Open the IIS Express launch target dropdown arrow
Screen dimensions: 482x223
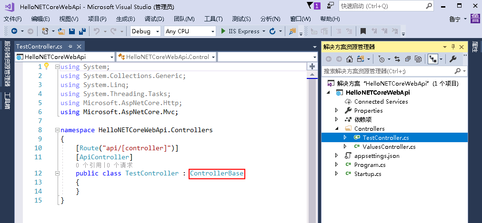(264, 31)
